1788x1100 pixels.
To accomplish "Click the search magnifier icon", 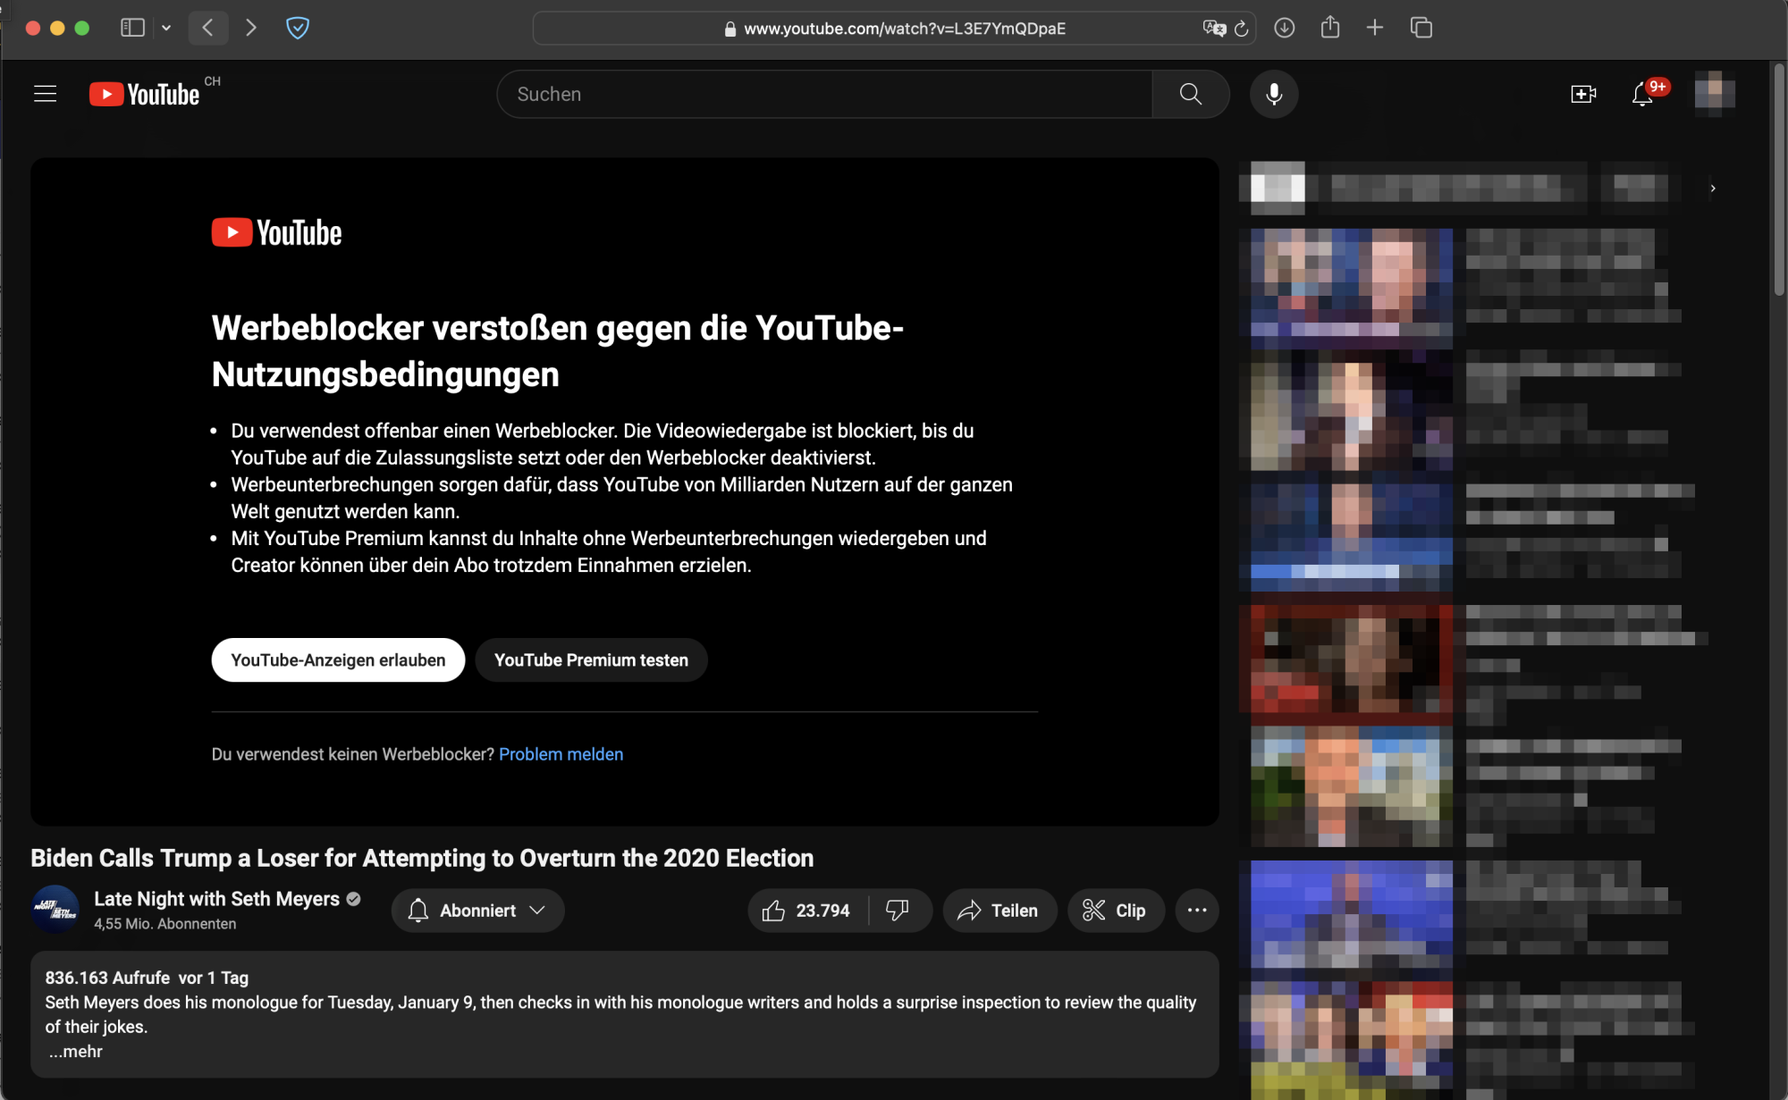I will coord(1189,94).
